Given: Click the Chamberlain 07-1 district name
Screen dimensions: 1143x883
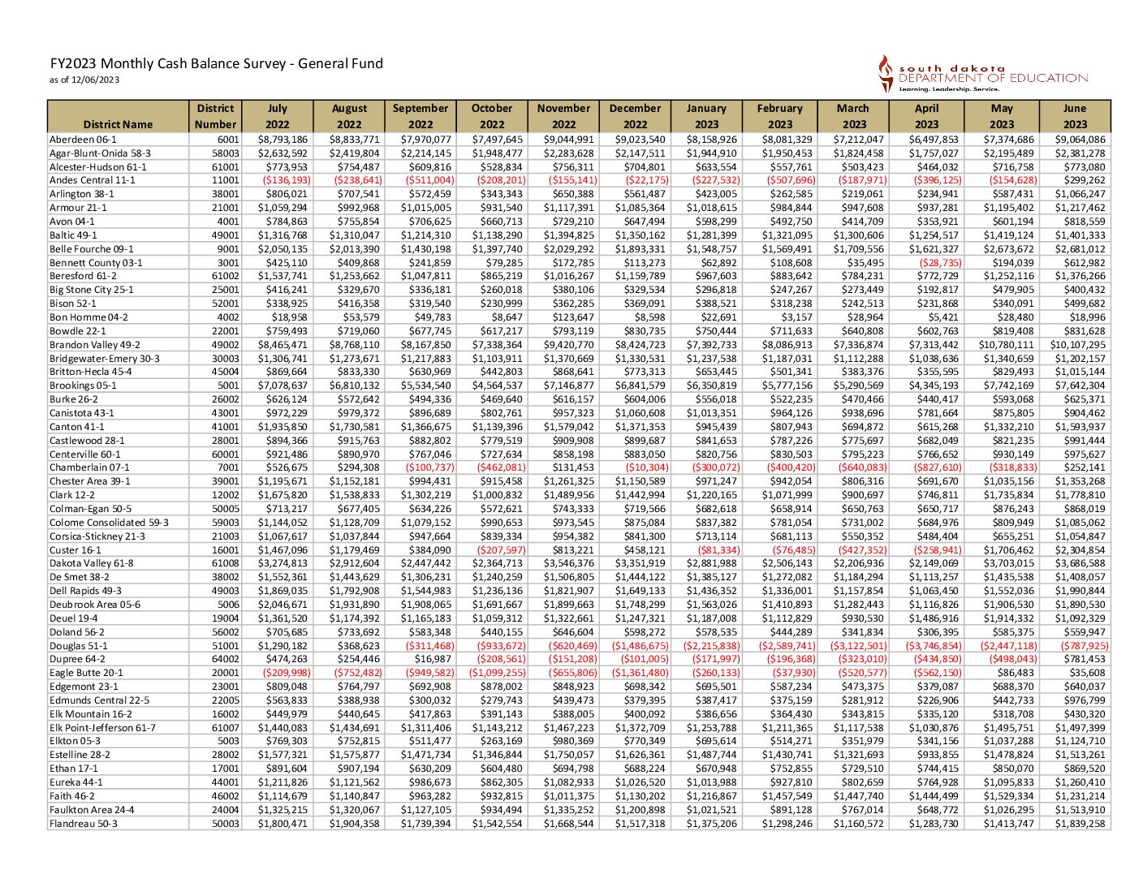Looking at the screenshot, I should tap(89, 467).
